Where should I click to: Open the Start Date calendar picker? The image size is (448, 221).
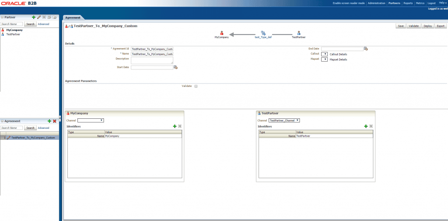click(176, 67)
